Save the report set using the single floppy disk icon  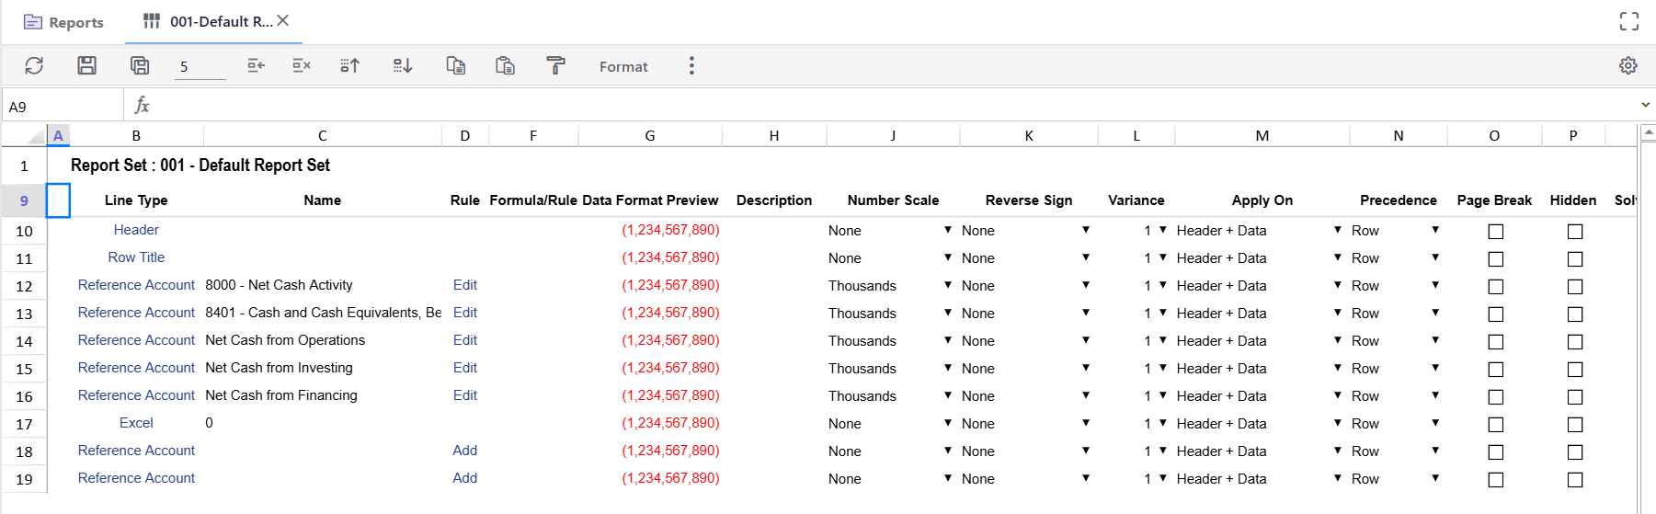(x=86, y=65)
